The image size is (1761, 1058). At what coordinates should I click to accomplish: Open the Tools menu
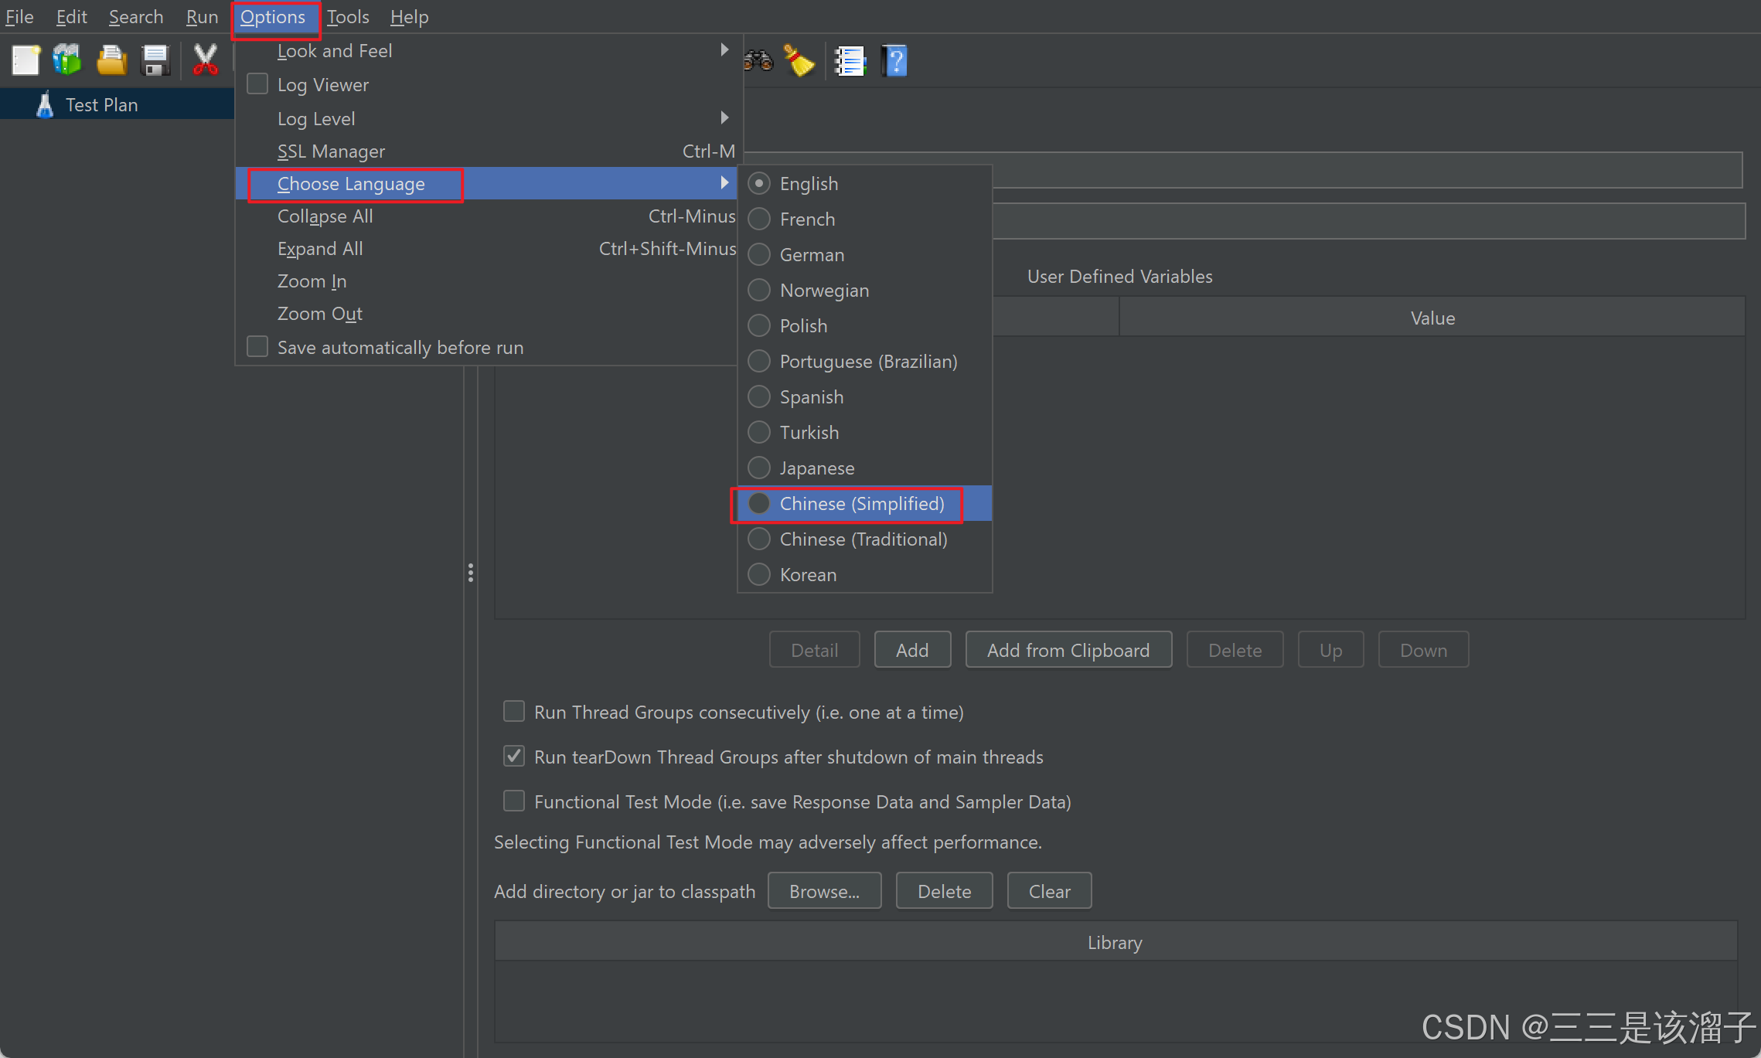click(x=348, y=17)
